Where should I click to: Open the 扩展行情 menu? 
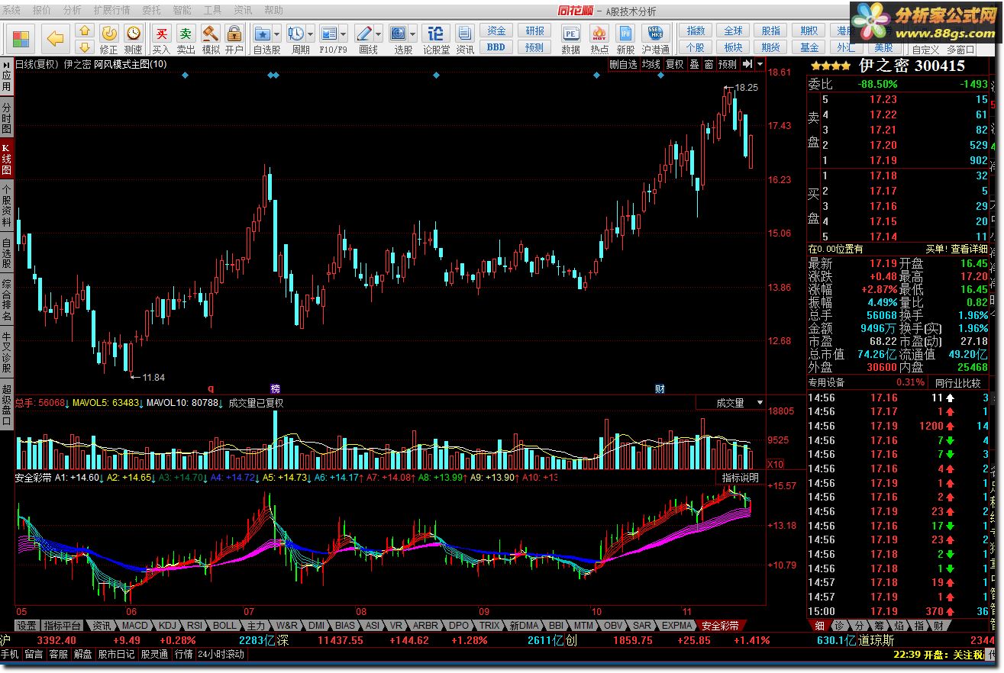[111, 10]
